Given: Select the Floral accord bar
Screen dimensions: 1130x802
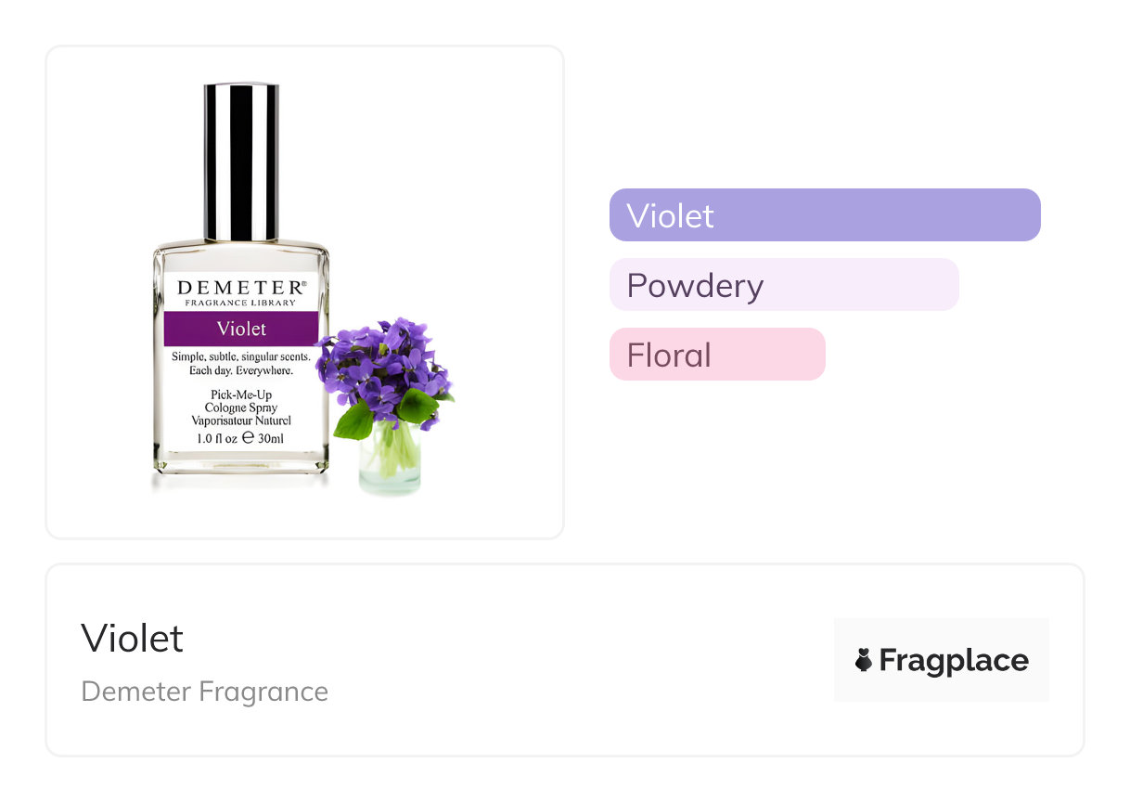Looking at the screenshot, I should tap(717, 355).
